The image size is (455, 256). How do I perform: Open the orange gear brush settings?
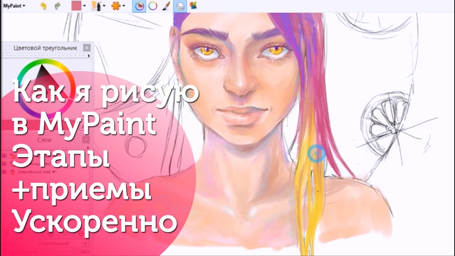(x=115, y=6)
